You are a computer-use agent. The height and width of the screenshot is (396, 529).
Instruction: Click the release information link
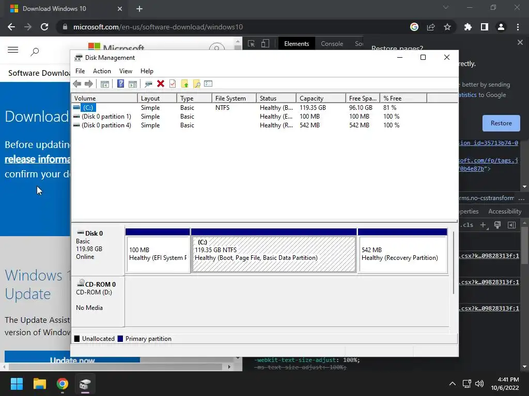[37, 159]
